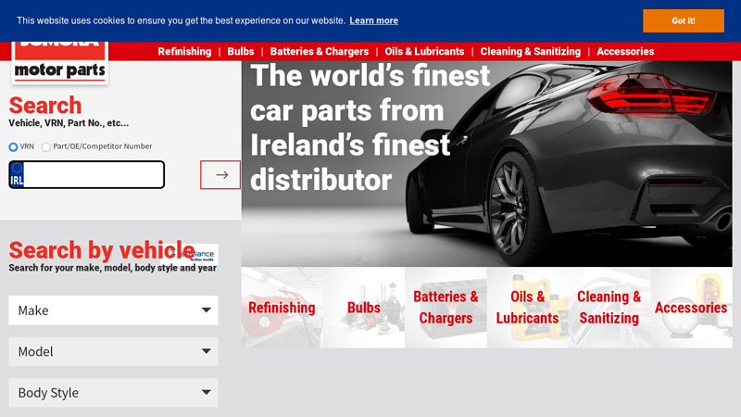Click the EU IRL plate badge
This screenshot has width=741, height=417.
tap(17, 174)
